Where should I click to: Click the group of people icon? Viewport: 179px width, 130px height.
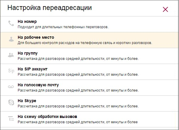(x=11, y=55)
